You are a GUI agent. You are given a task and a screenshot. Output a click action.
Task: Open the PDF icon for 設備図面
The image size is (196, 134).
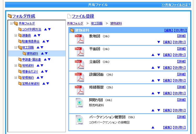tap(79, 77)
